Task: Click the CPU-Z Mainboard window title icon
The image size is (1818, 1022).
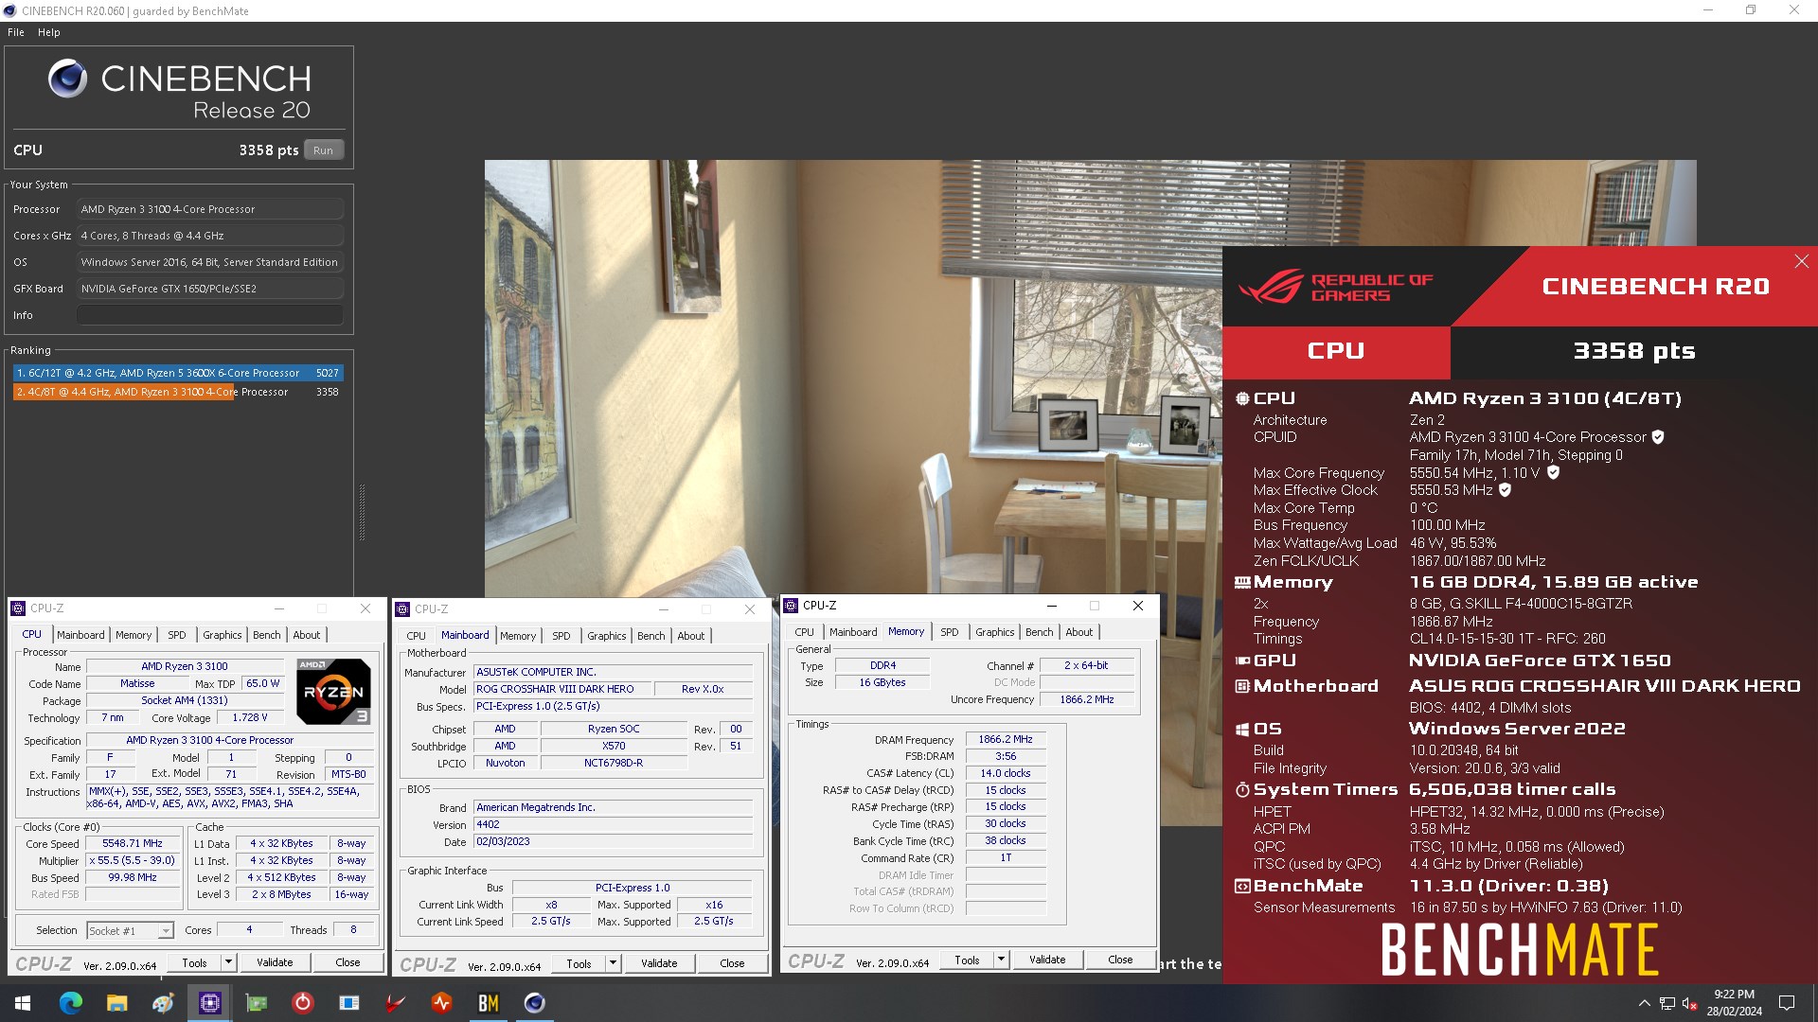Action: point(402,609)
